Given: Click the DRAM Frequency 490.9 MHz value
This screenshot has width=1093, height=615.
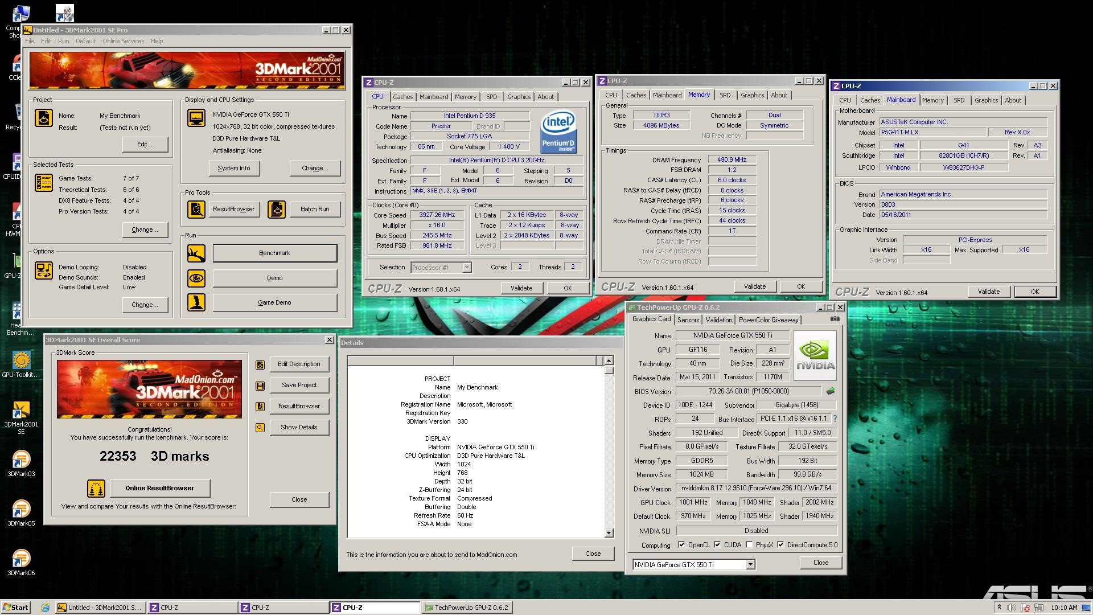Looking at the screenshot, I should tap(732, 160).
